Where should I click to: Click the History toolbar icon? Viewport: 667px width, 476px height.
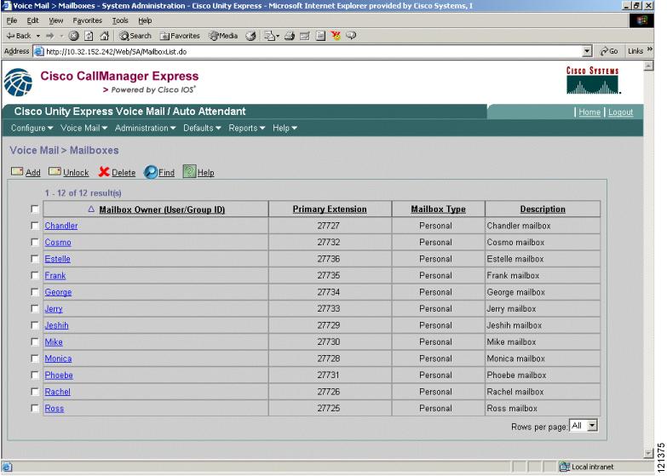pyautogui.click(x=250, y=36)
